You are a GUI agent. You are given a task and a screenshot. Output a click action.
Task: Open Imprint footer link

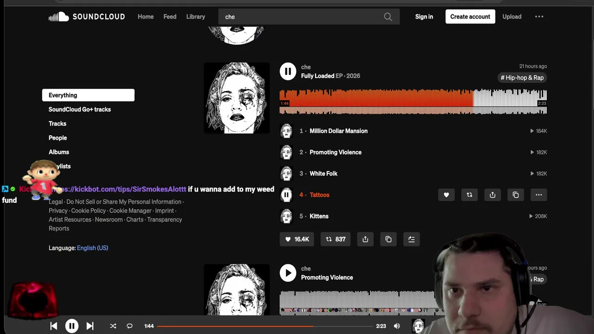(165, 211)
